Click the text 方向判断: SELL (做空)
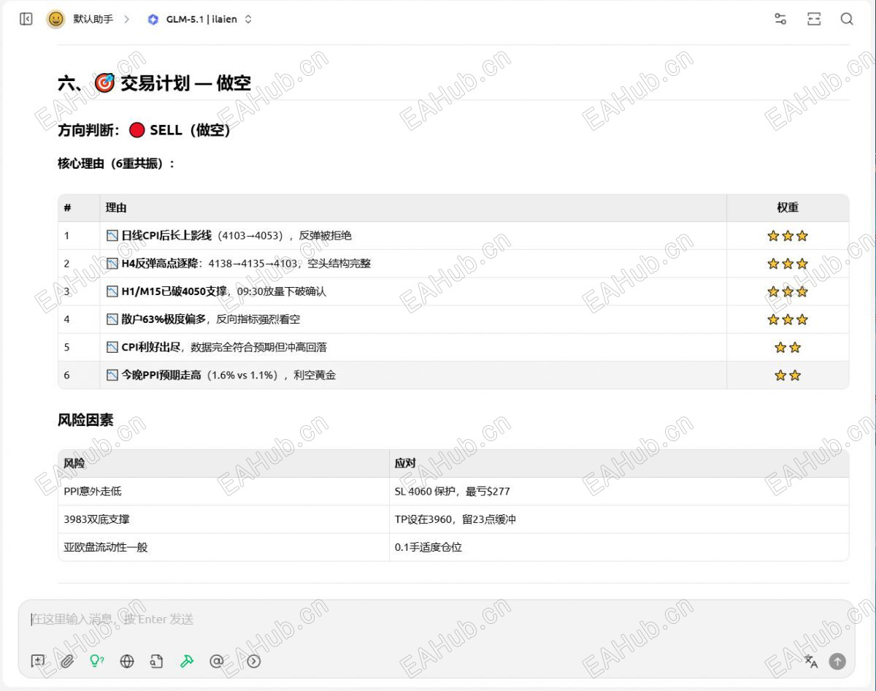Viewport: 876px width, 691px height. (144, 130)
